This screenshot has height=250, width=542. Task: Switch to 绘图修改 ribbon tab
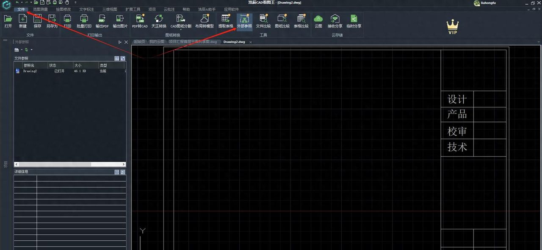click(x=64, y=9)
